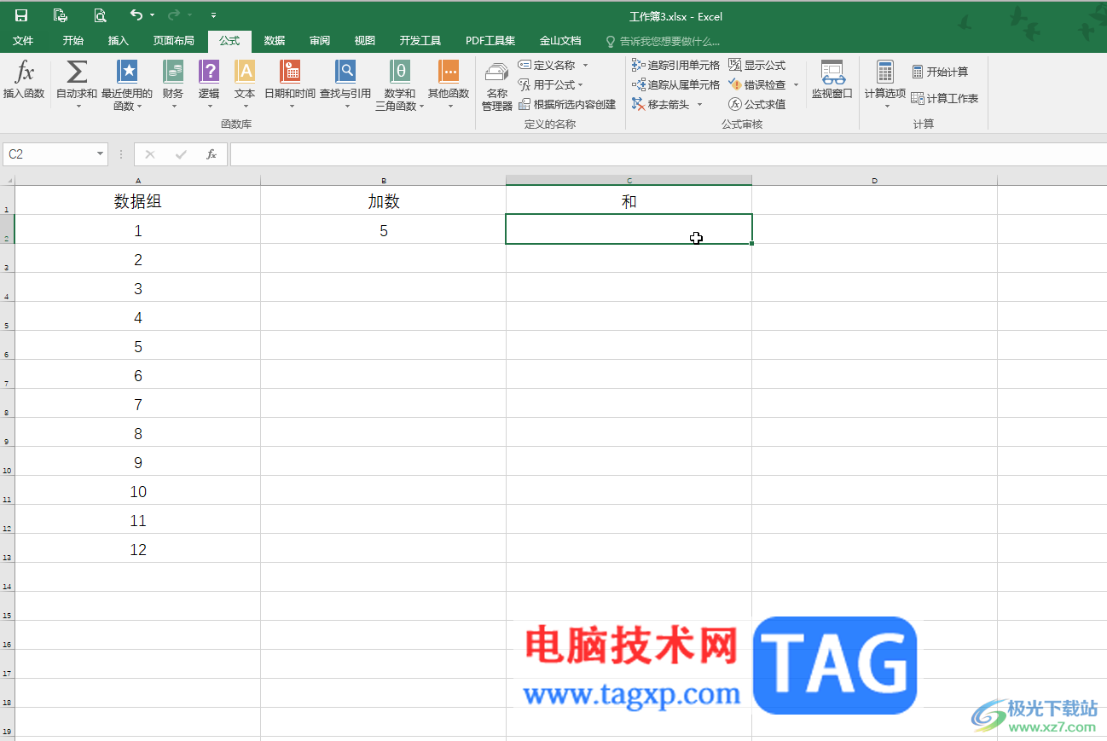Viewport: 1107px width, 741px height.
Task: Click the cancel X in formula bar
Action: [x=150, y=154]
